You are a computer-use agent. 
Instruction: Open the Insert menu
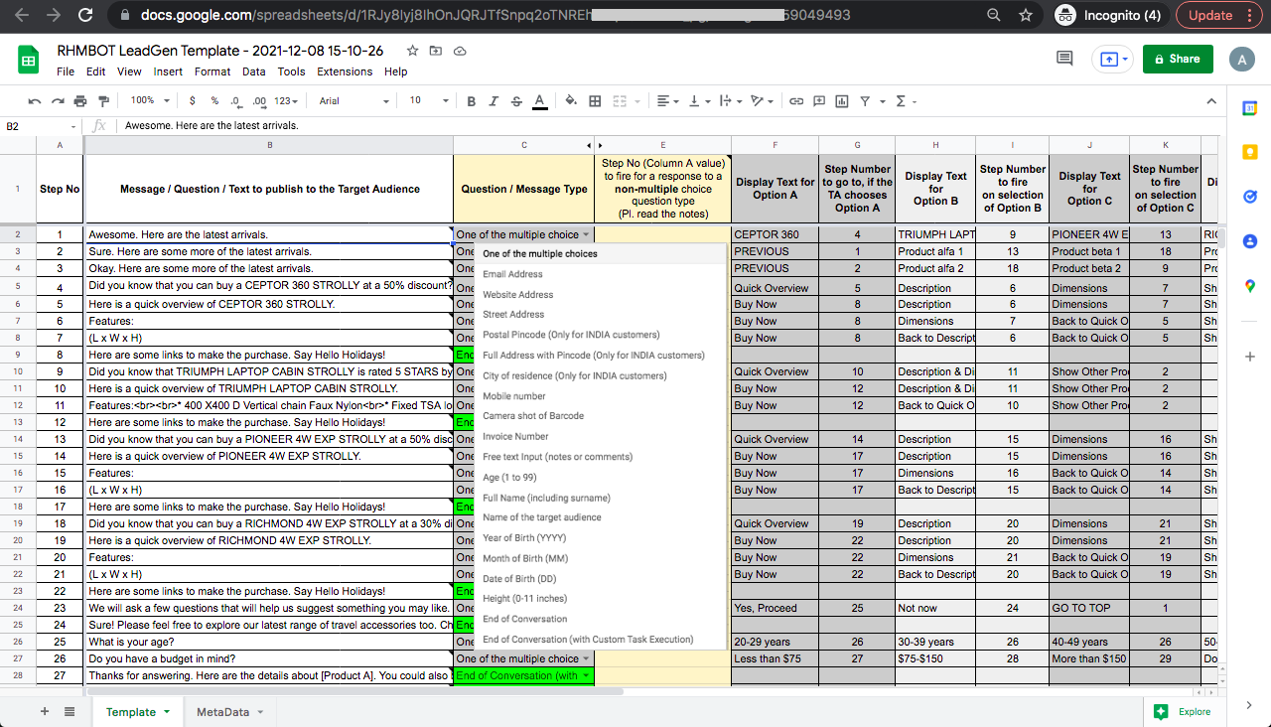pos(168,72)
